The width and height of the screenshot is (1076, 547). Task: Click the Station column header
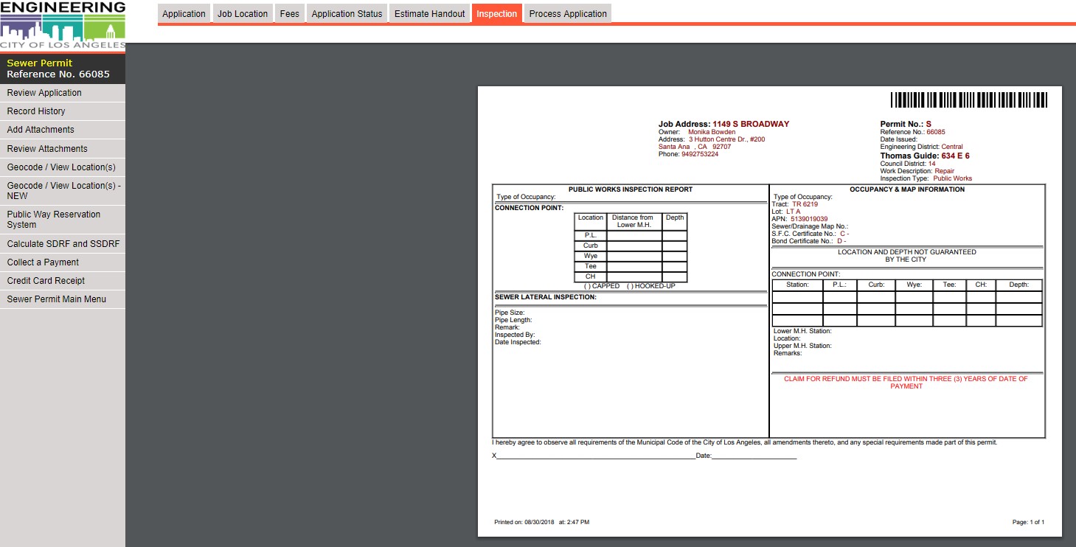click(x=797, y=285)
